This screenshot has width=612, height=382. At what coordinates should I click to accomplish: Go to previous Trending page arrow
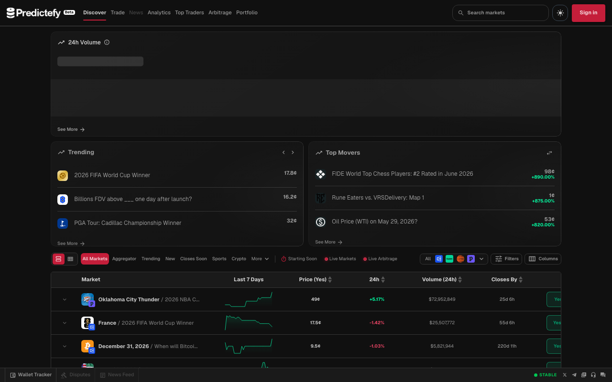pos(284,152)
